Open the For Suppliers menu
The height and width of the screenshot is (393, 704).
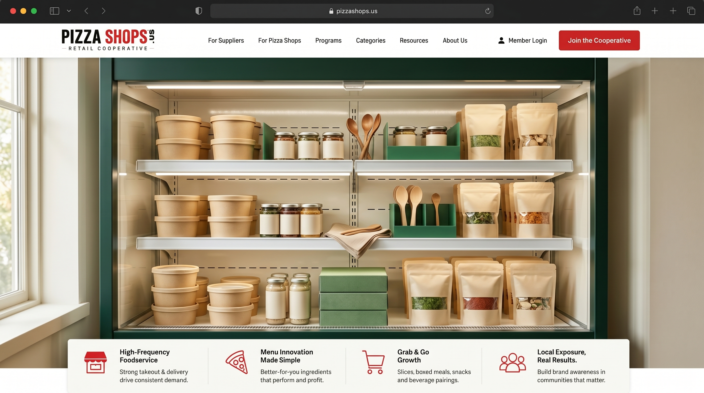coord(226,40)
